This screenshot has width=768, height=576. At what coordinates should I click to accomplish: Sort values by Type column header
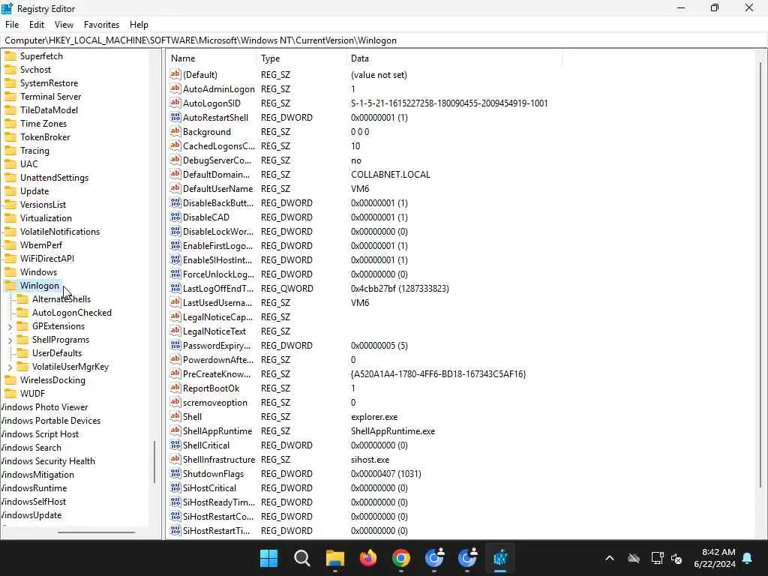(x=301, y=58)
